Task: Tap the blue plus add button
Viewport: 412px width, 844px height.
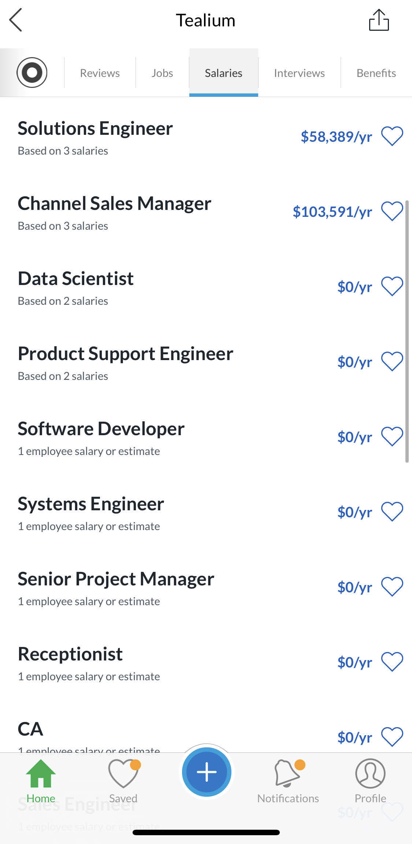Action: [207, 772]
